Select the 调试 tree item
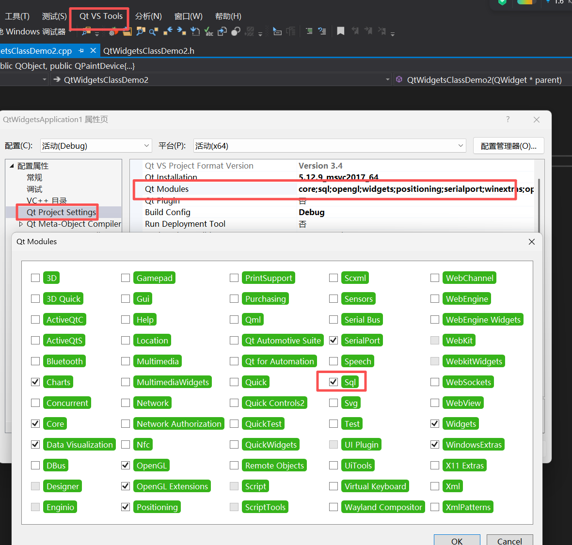 (x=34, y=189)
